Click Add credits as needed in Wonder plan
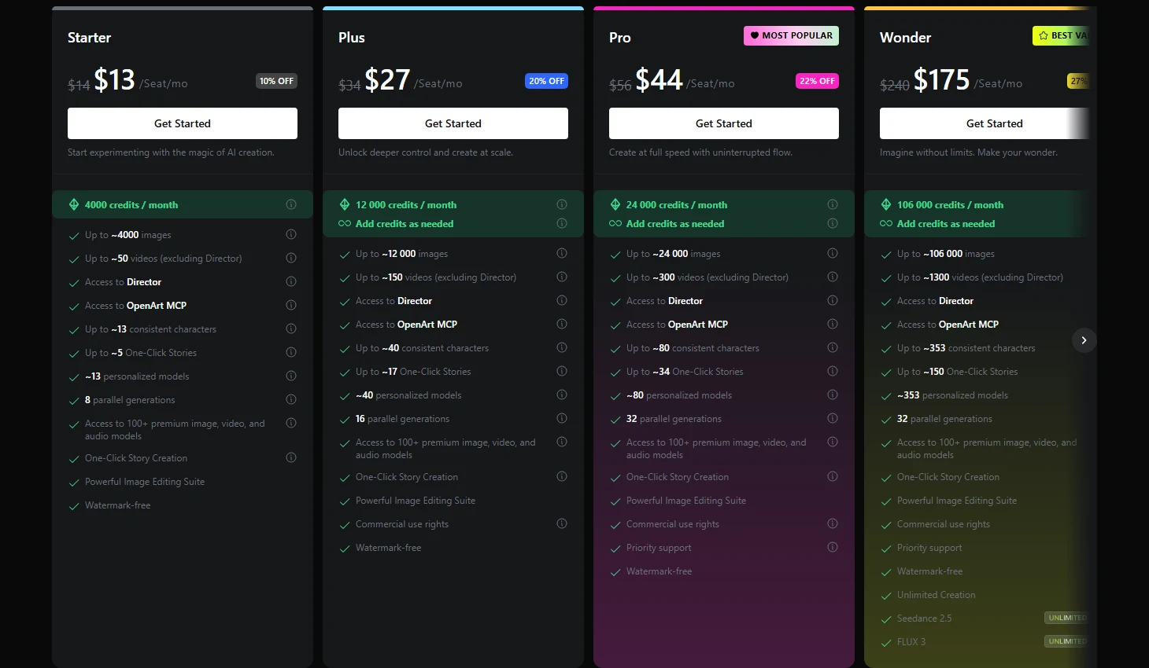Viewport: 1149px width, 668px height. pyautogui.click(x=946, y=224)
